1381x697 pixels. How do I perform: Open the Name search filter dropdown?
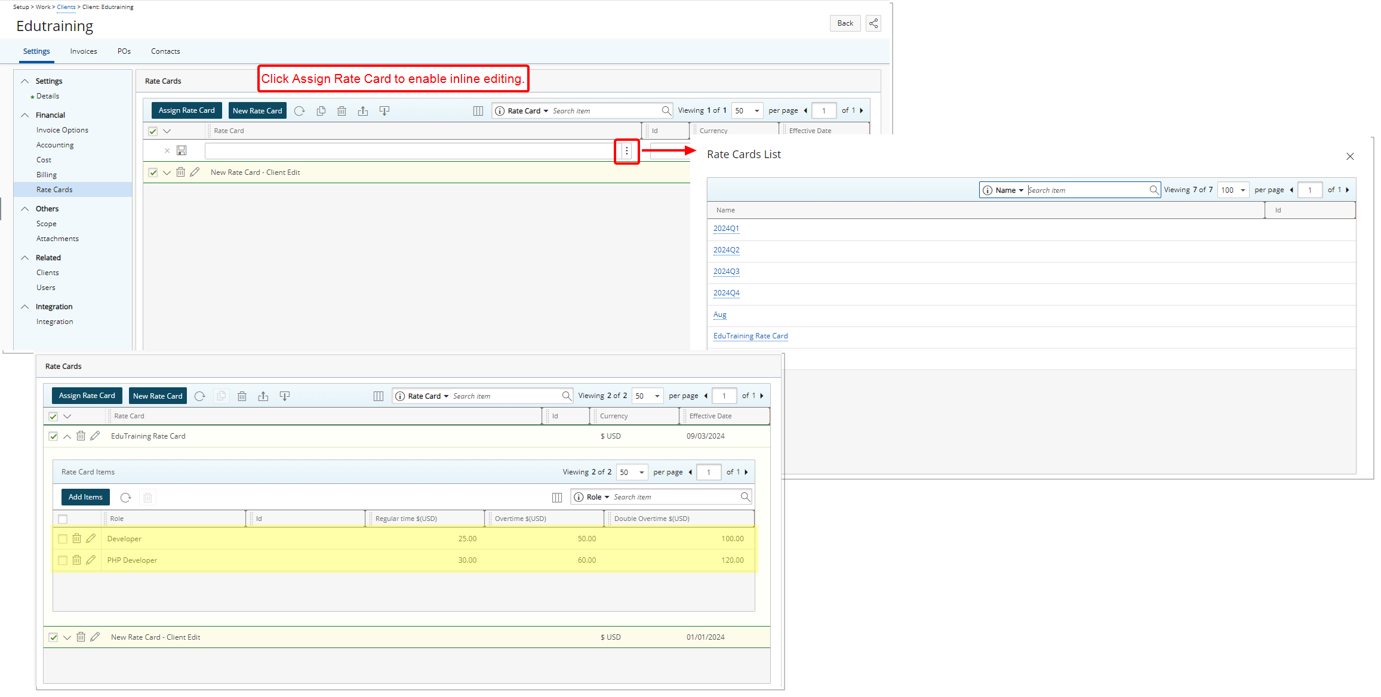point(1009,190)
